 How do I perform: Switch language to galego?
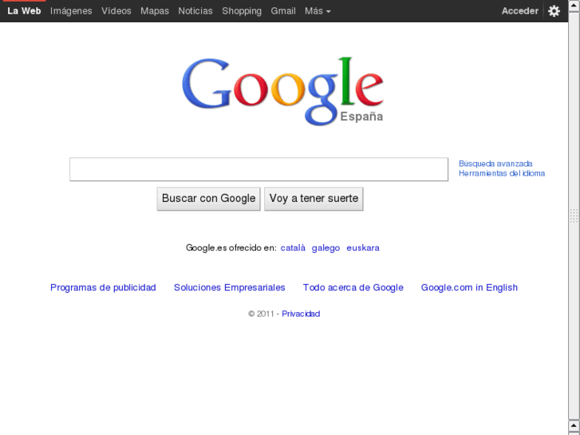pyautogui.click(x=326, y=247)
